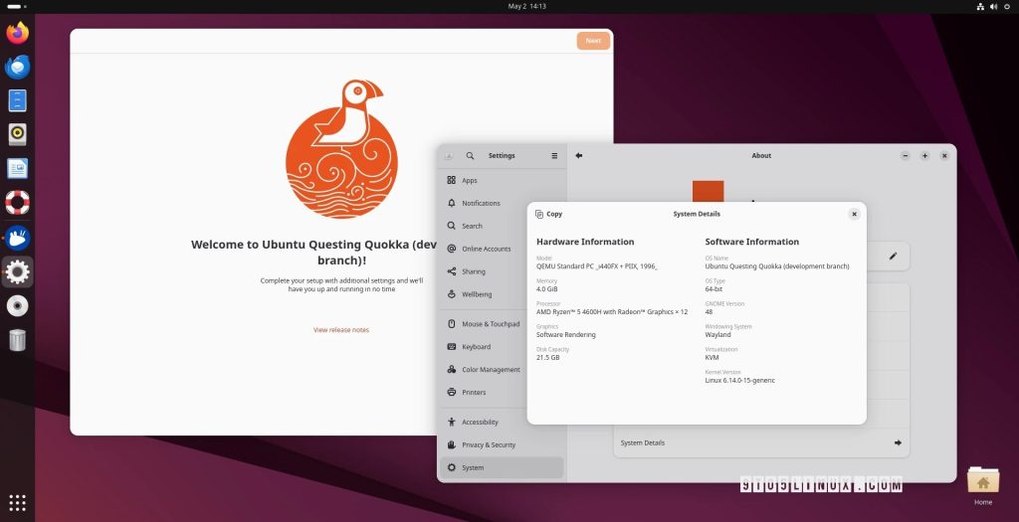The image size is (1019, 522).
Task: Open Rhythmbox music player from the dock
Action: point(17,134)
